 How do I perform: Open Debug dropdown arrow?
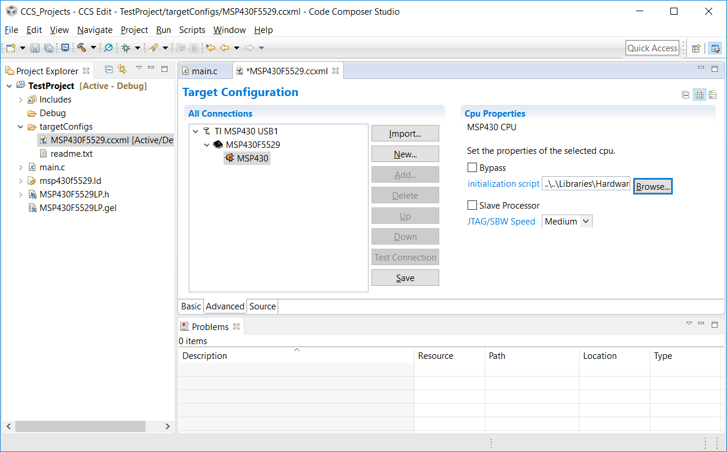(x=137, y=48)
